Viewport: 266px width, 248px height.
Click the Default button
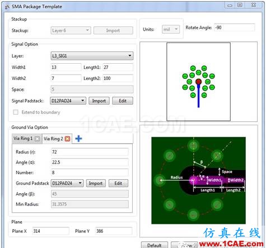[155, 245]
